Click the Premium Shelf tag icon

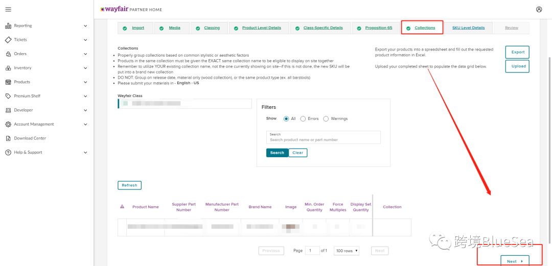pyautogui.click(x=8, y=96)
